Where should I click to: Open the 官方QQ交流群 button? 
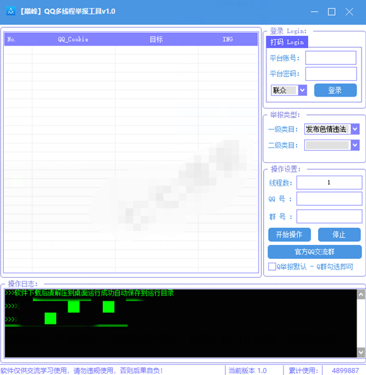pyautogui.click(x=314, y=252)
